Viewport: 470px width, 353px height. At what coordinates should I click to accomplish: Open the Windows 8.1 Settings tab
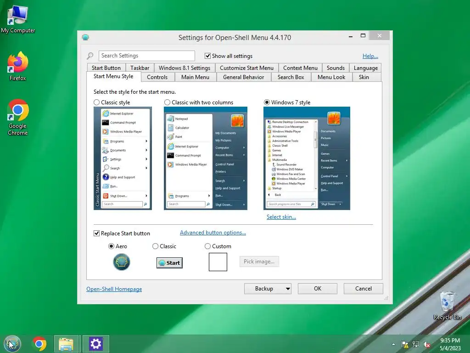pos(185,68)
